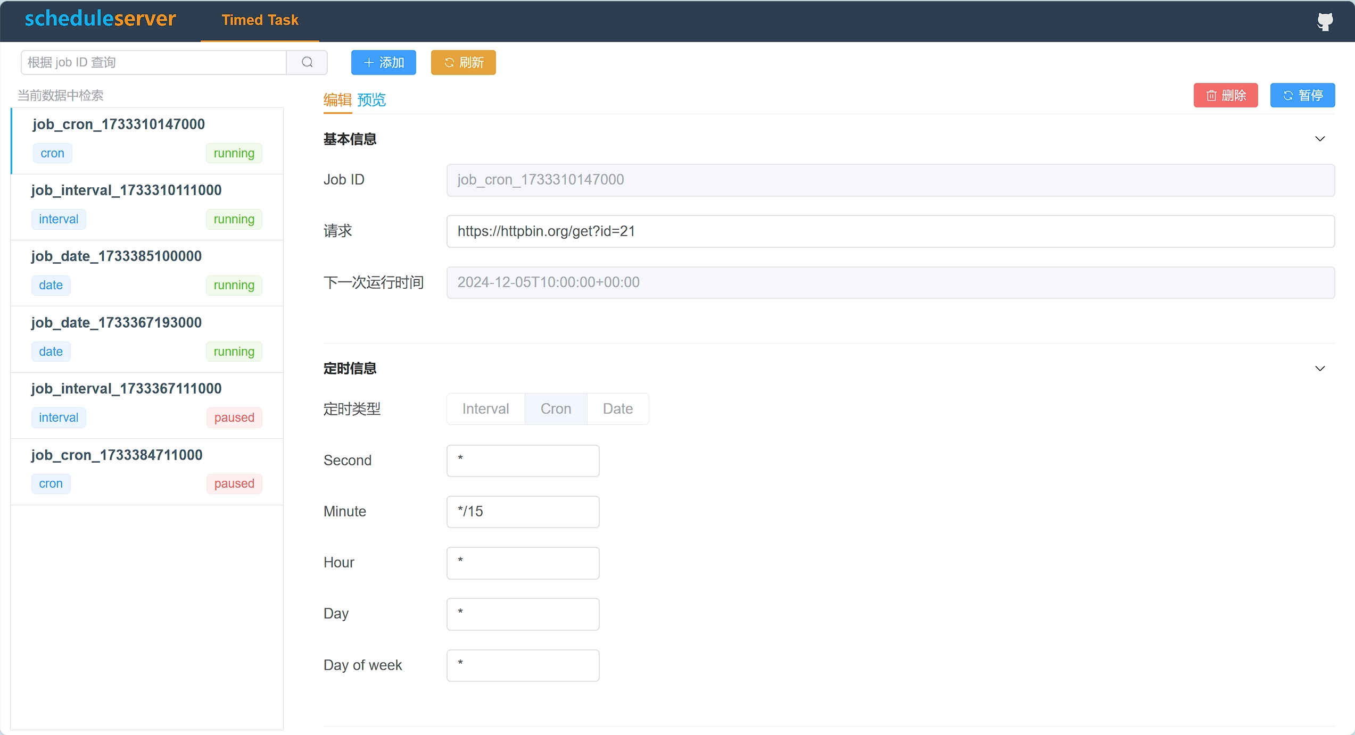Image resolution: width=1355 pixels, height=735 pixels.
Task: Click the plus icon on 添加 button
Action: tap(369, 63)
